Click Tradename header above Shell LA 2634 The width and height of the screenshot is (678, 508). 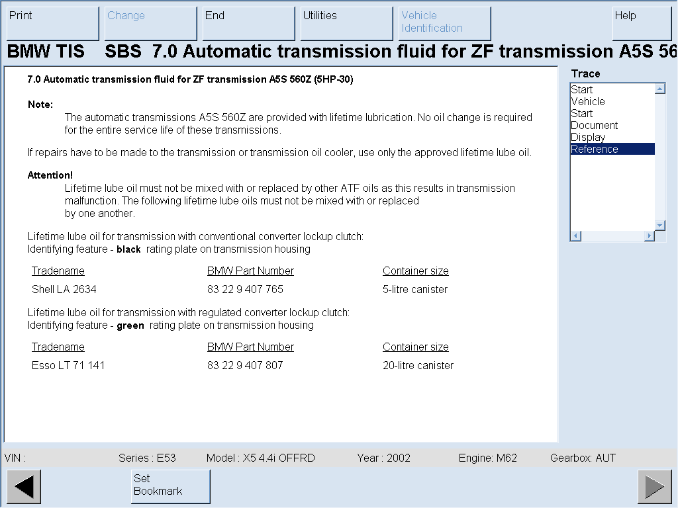click(58, 271)
